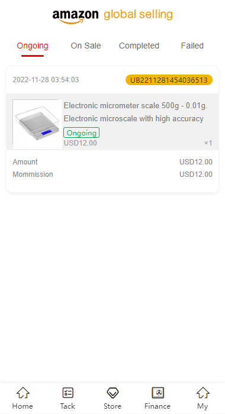
Task: Click the product price USD12.00 label
Action: click(x=81, y=143)
